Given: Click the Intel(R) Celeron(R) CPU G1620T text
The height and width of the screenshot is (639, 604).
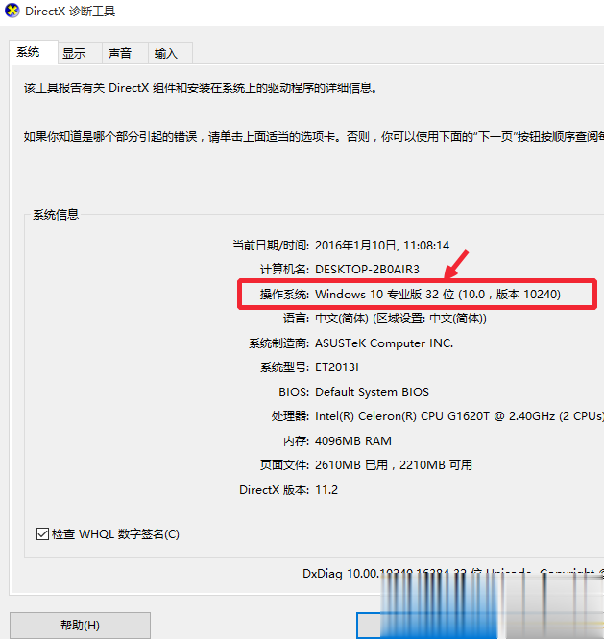Looking at the screenshot, I should coord(402,416).
